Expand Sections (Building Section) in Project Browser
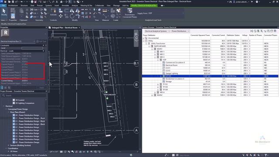Viewport: 279px width, 157px height. 8,145
